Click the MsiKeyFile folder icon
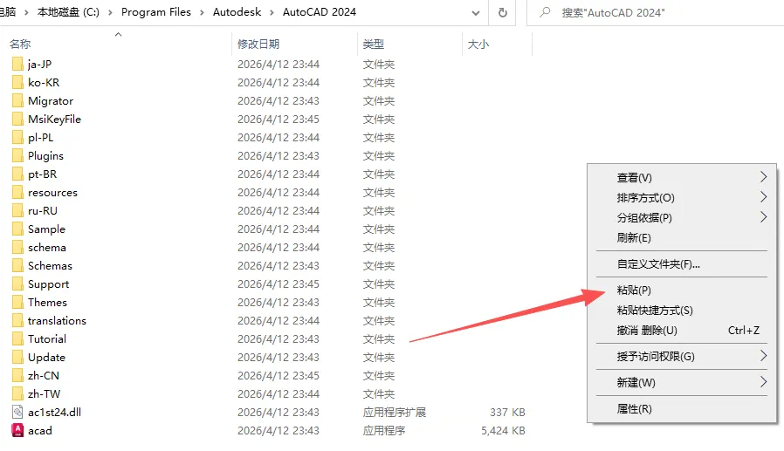The height and width of the screenshot is (451, 784). [x=17, y=119]
